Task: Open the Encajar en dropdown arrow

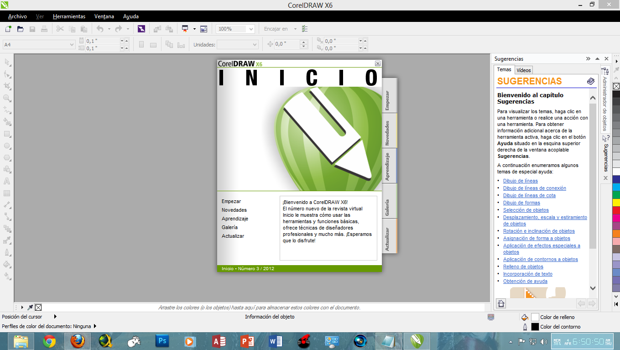Action: (295, 29)
